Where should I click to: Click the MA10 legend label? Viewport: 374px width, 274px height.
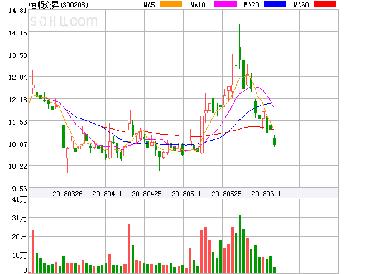click(x=198, y=5)
